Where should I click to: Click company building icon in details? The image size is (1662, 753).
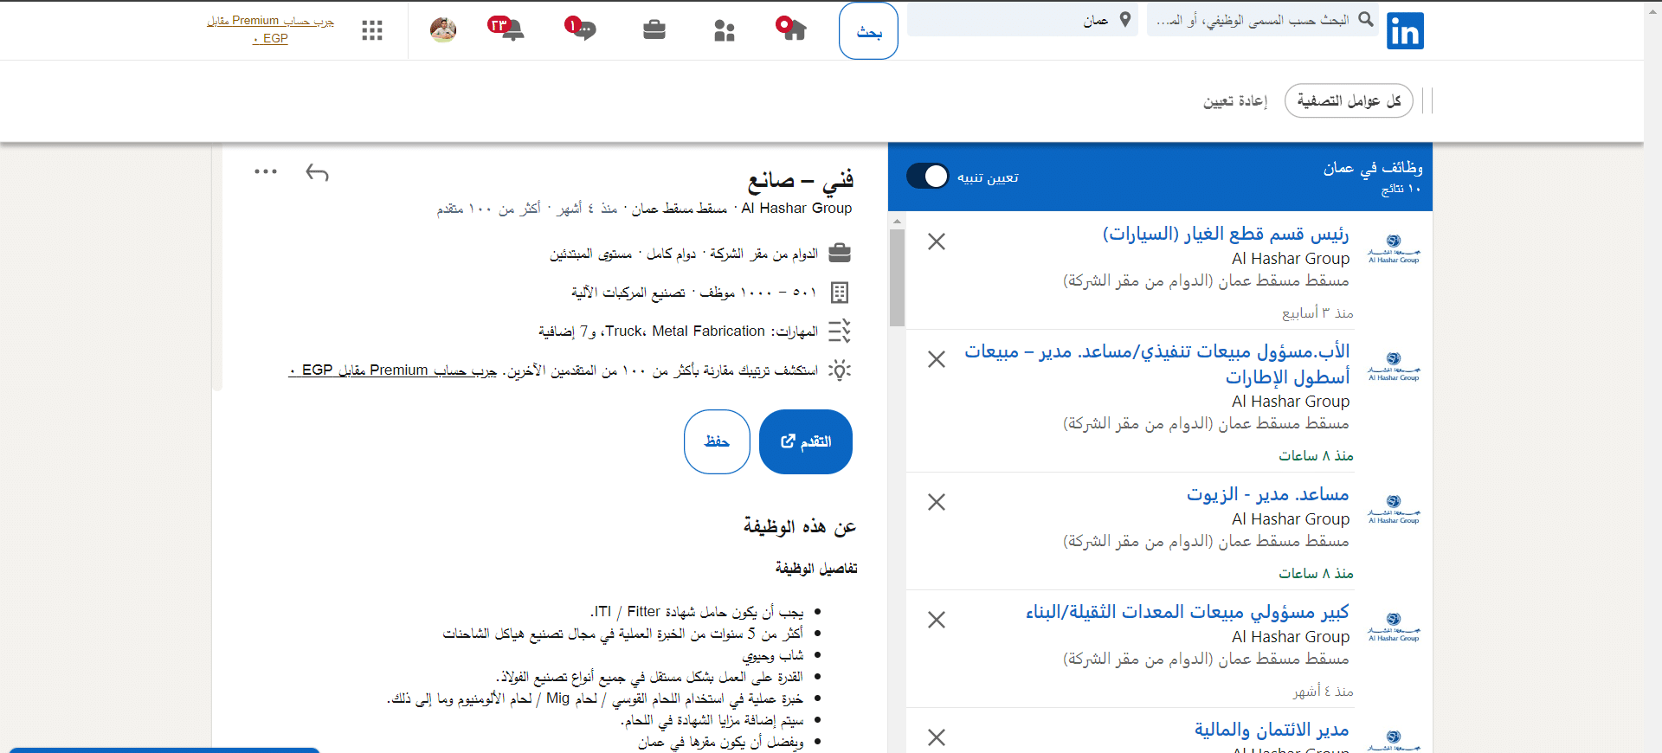point(840,293)
